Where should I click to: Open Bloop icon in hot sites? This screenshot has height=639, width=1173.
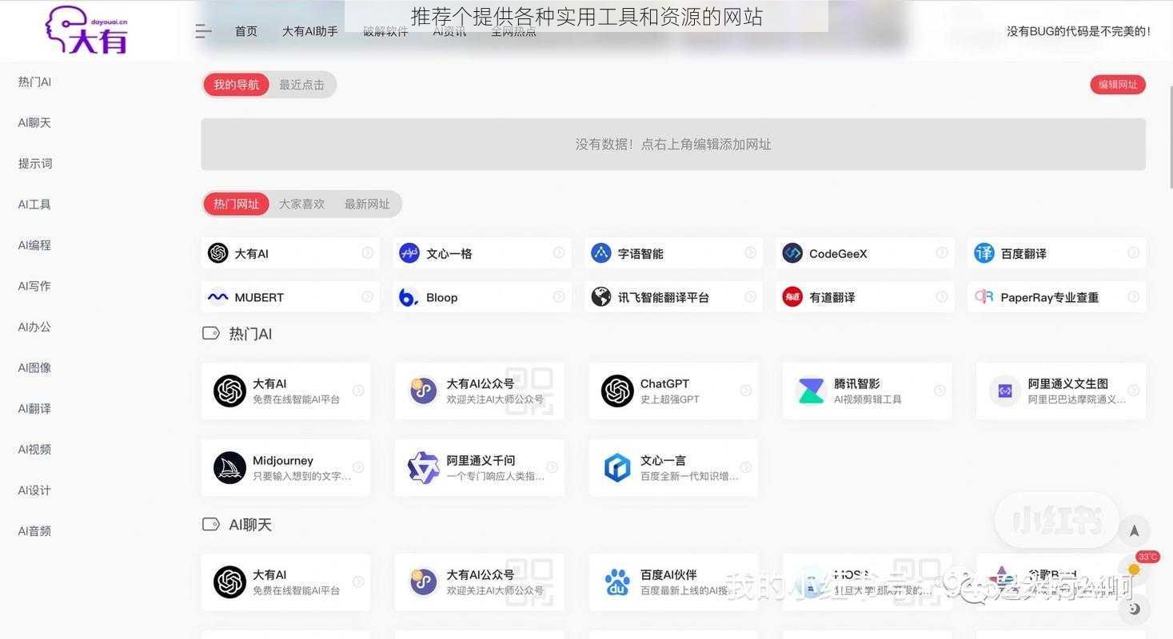pyautogui.click(x=409, y=297)
